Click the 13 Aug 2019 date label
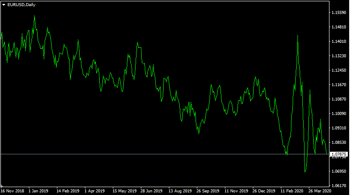350x195 pixels. click(180, 191)
